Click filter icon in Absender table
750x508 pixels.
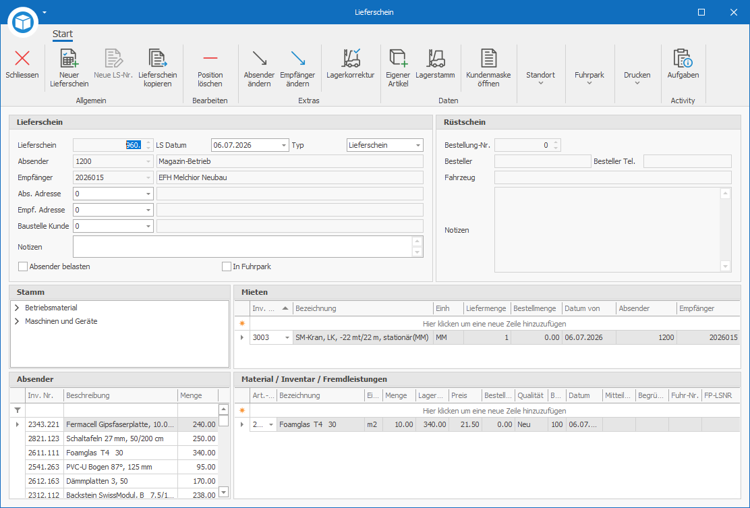(18, 410)
